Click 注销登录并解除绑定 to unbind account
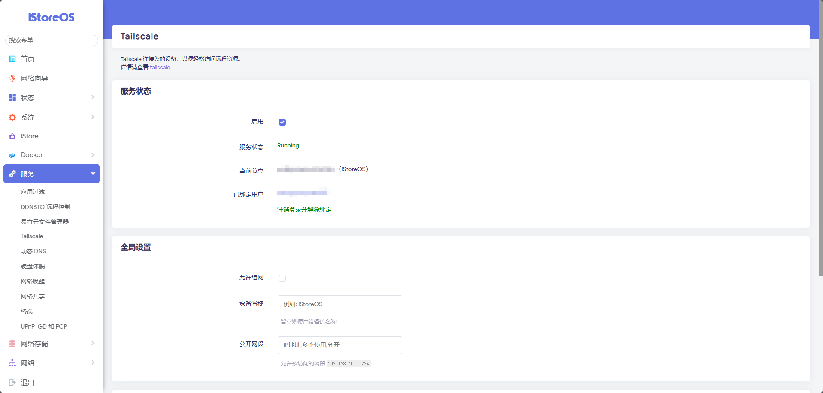 coord(304,210)
